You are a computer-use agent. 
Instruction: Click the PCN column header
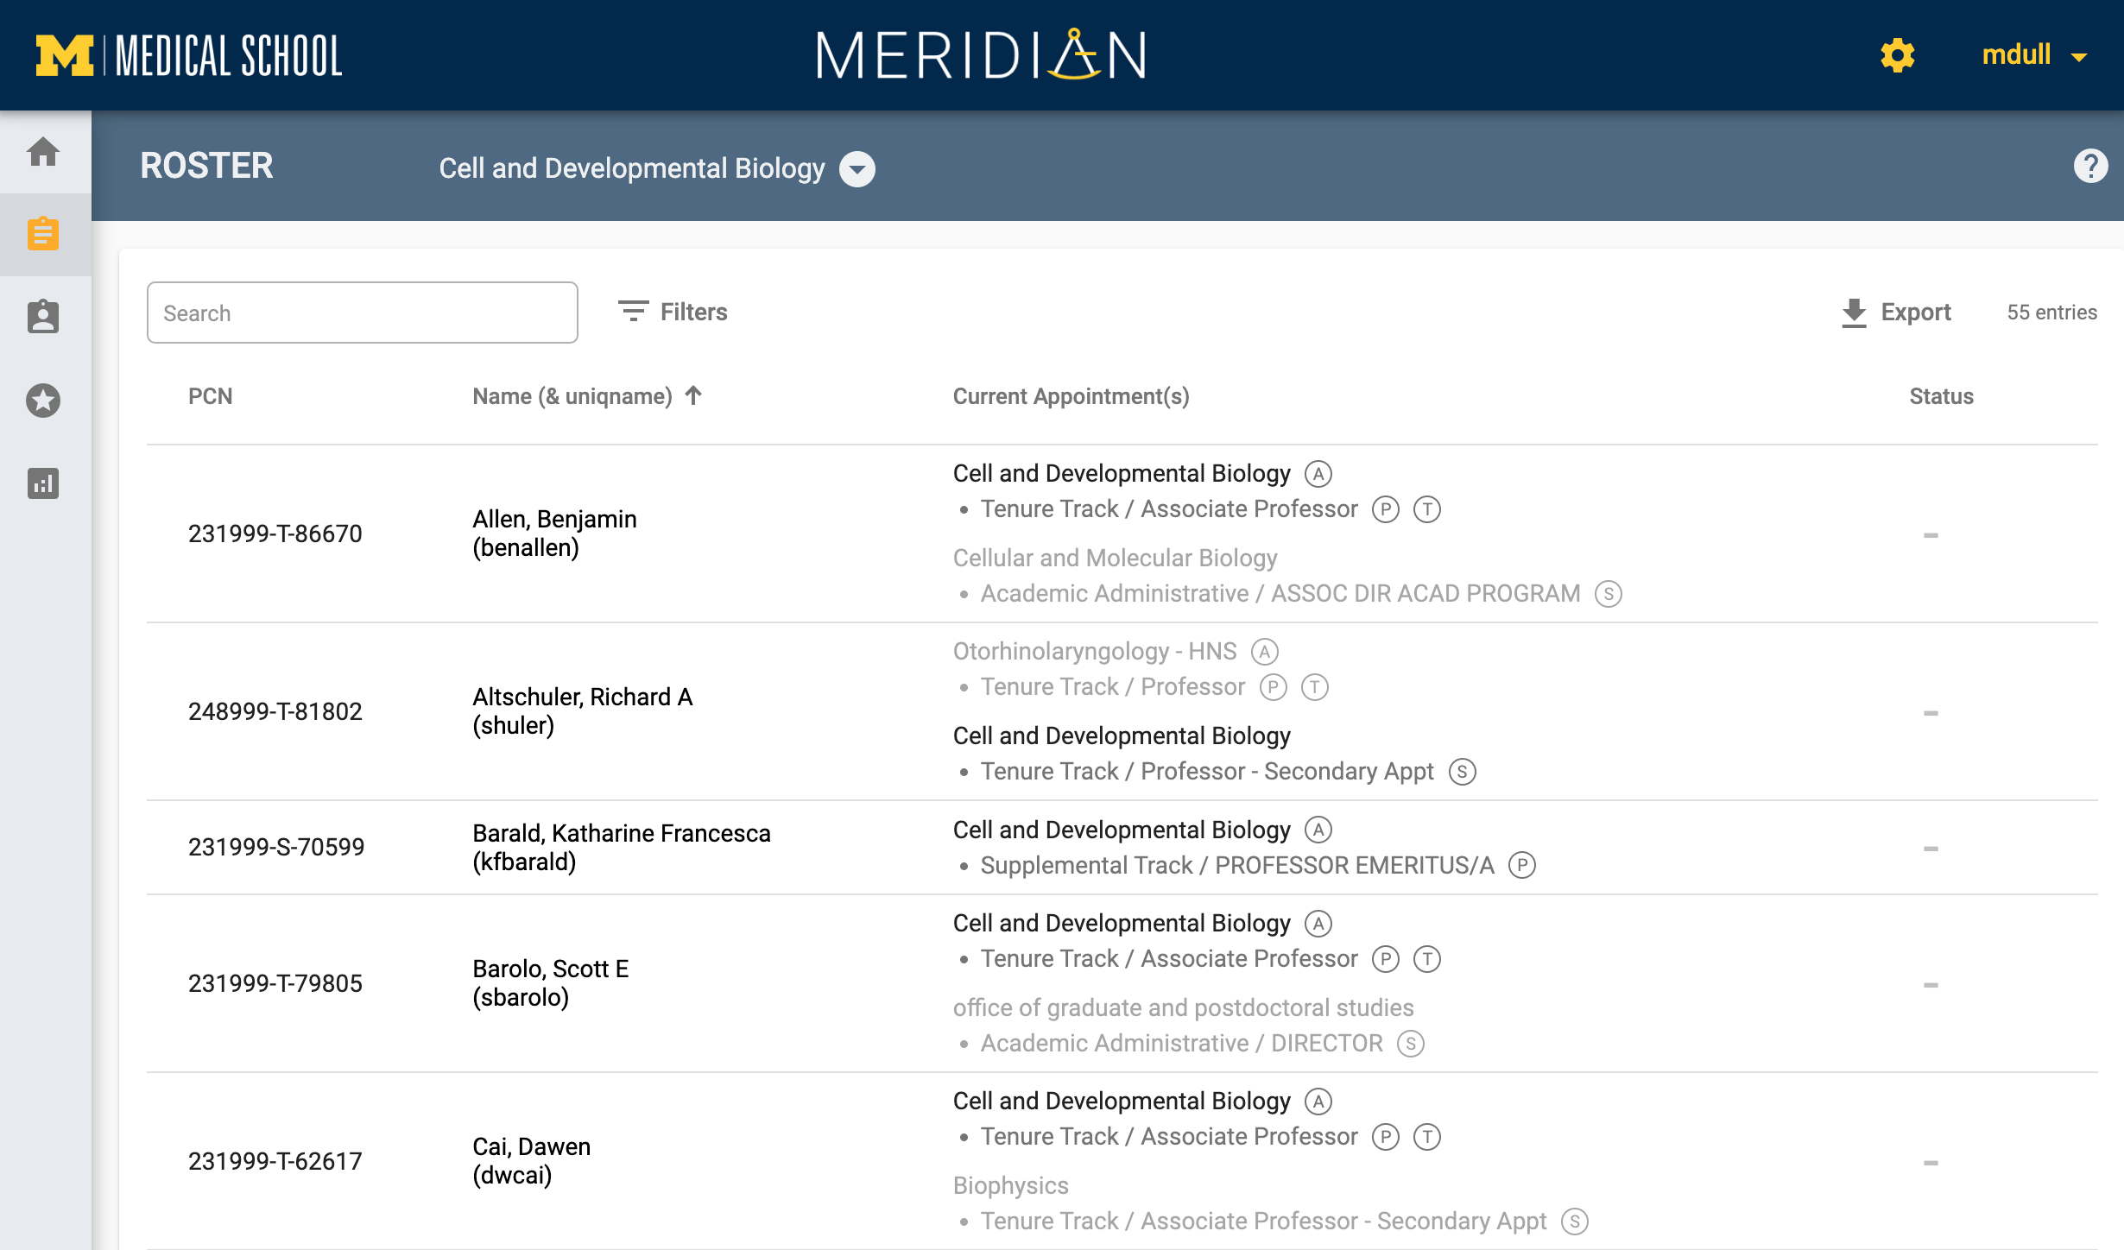tap(211, 396)
